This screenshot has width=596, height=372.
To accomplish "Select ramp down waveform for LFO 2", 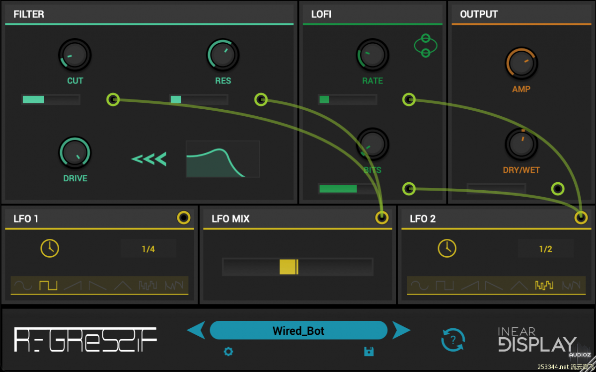I will (494, 286).
